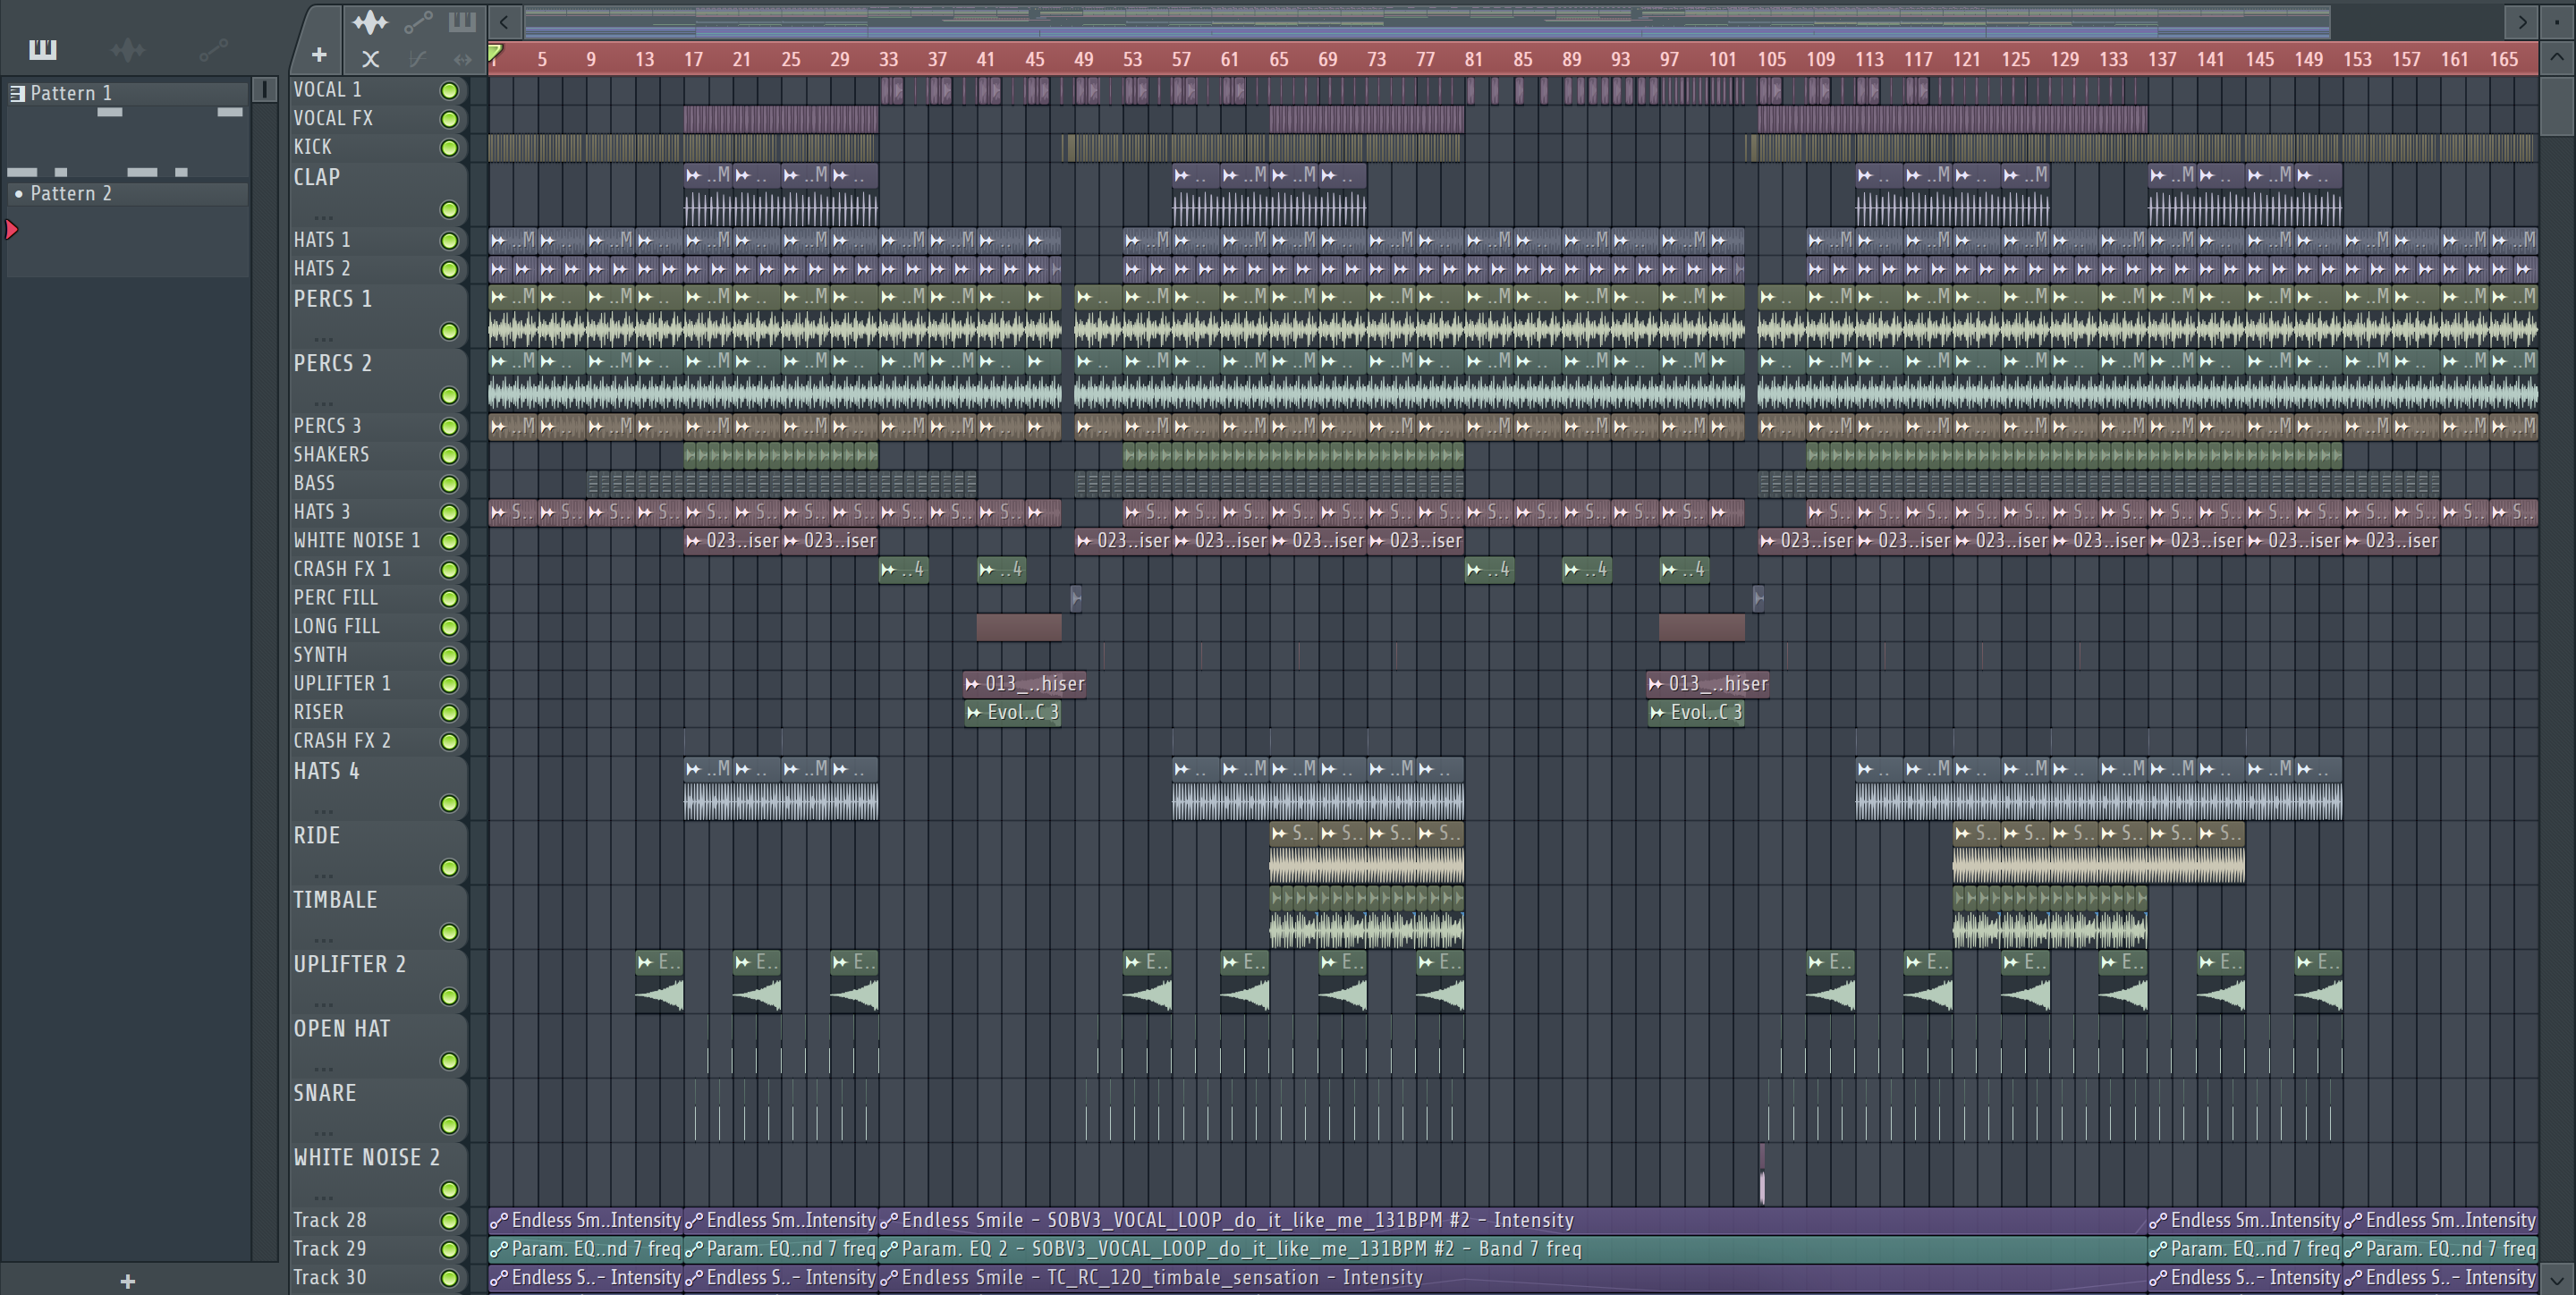2576x1295 pixels.
Task: Open menu of Param. EQ 2 long automation clip
Action: click(x=889, y=1249)
